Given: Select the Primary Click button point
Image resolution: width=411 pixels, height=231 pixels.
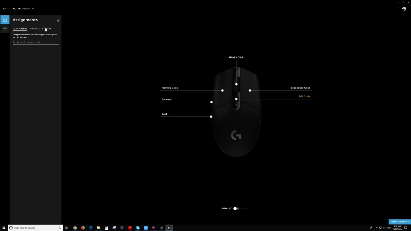Looking at the screenshot, I should tap(223, 90).
